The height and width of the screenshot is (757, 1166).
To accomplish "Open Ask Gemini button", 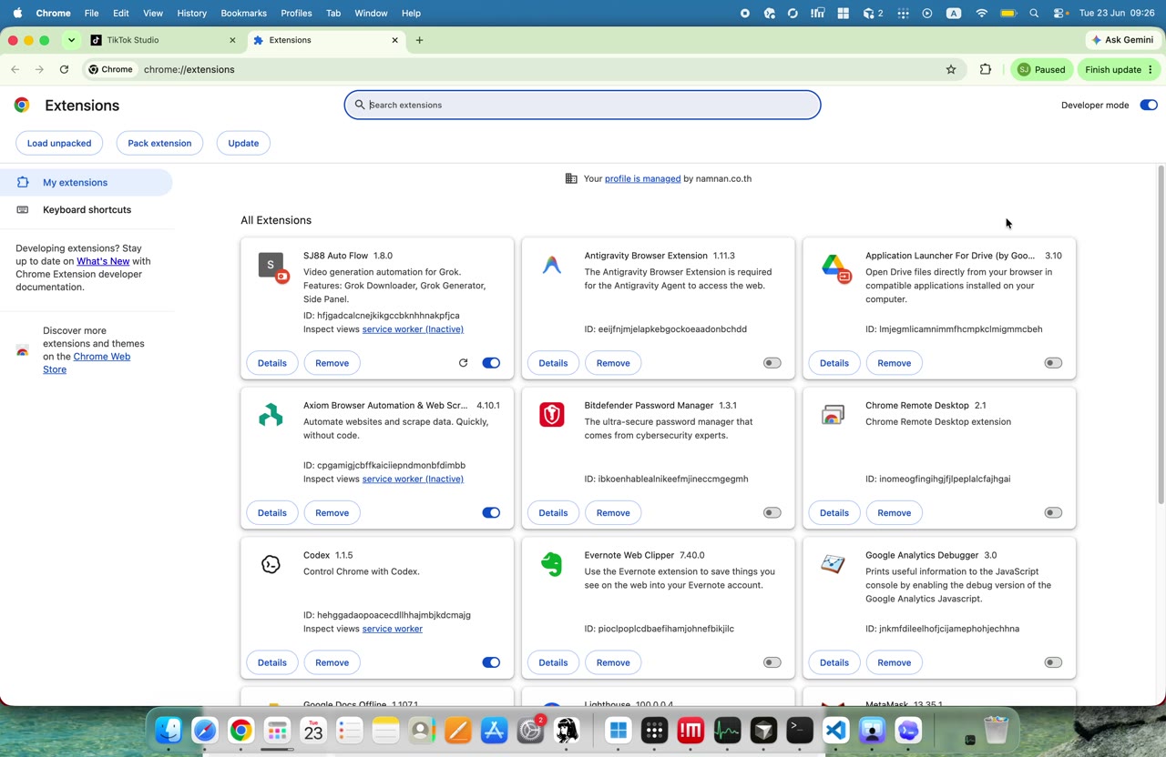I will click(1123, 40).
